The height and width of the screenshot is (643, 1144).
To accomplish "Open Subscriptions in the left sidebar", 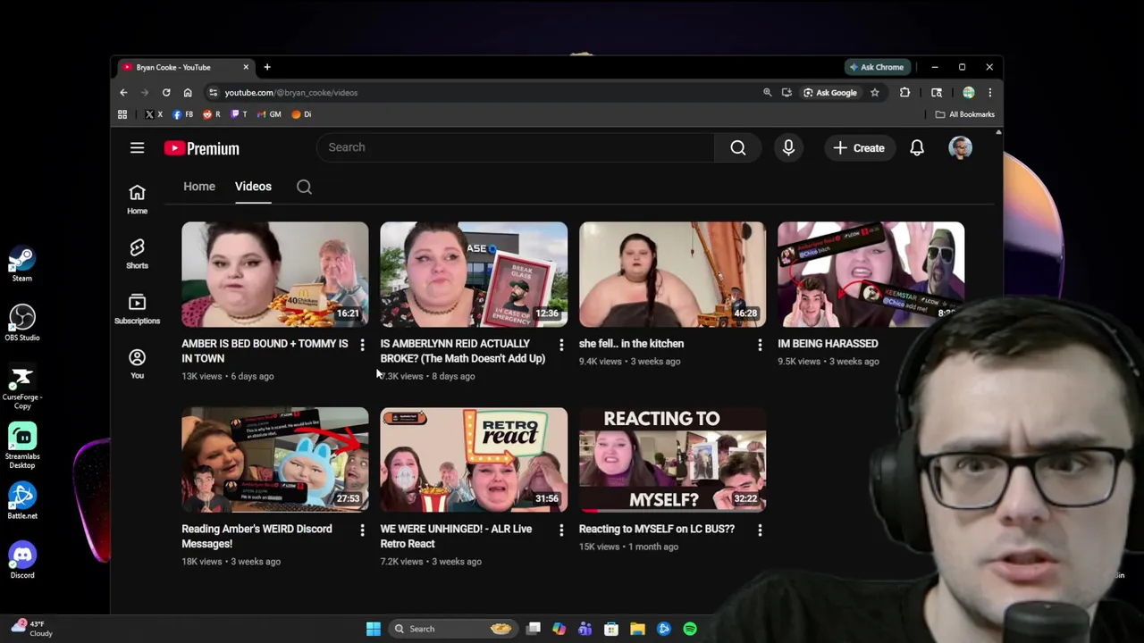I will pos(137,309).
